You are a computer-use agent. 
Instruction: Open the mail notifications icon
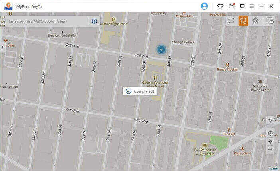pyautogui.click(x=231, y=6)
